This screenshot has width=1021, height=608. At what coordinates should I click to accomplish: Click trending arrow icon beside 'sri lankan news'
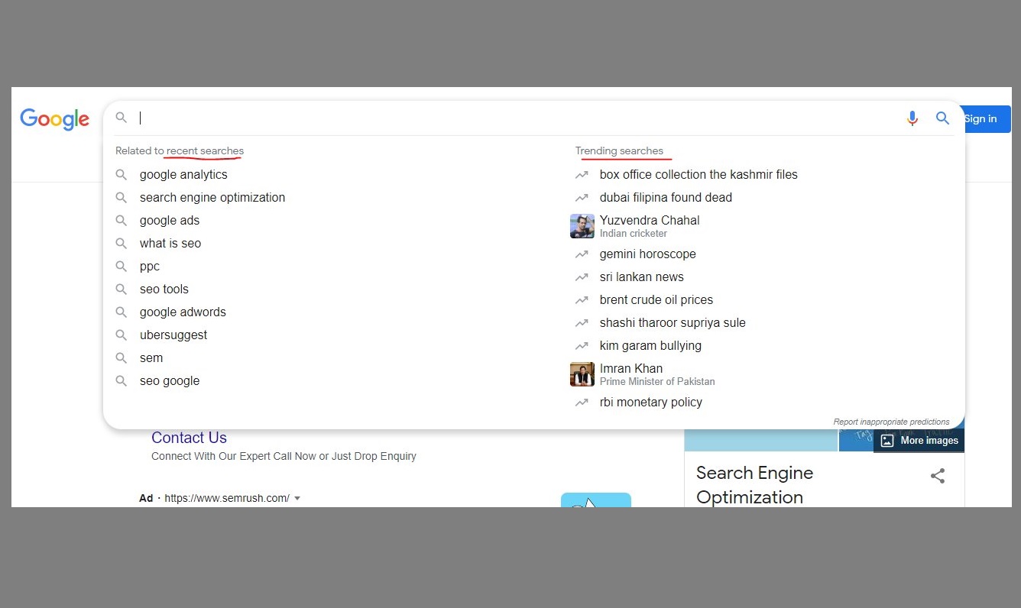click(582, 277)
